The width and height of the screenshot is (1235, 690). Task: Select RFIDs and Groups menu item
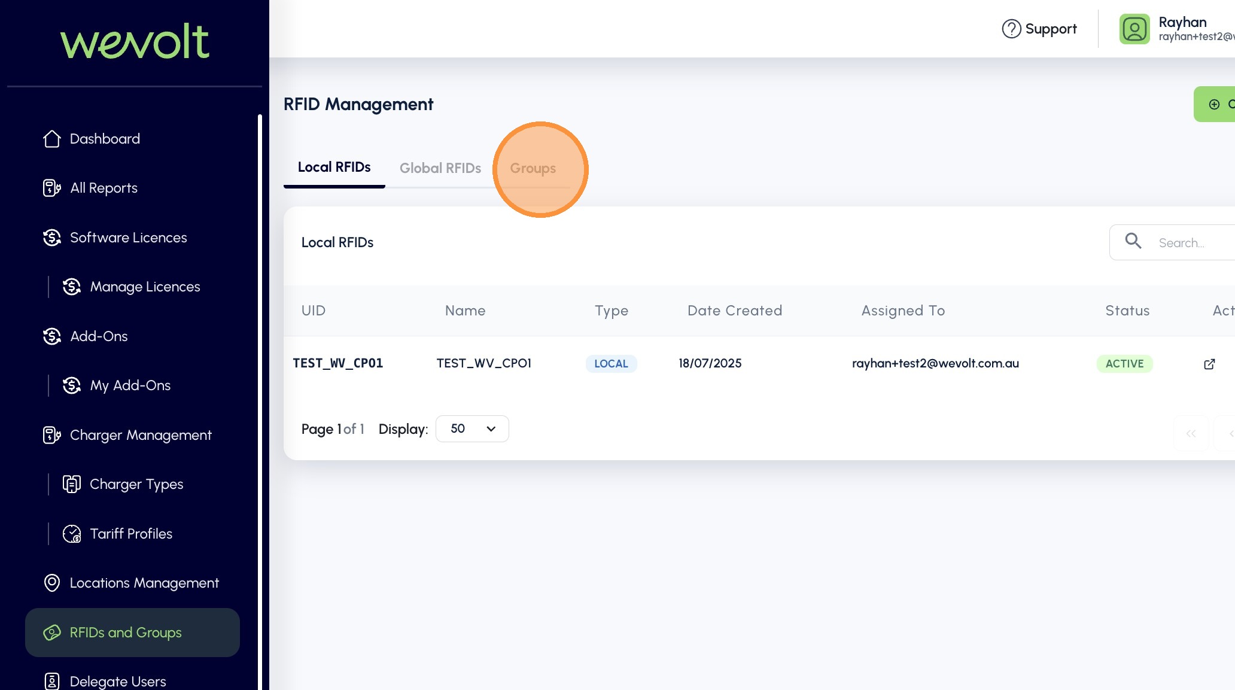tap(132, 633)
